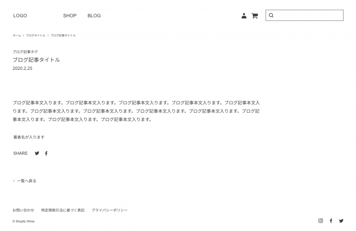
Task: Open Twitter icon in footer
Action: point(341,221)
